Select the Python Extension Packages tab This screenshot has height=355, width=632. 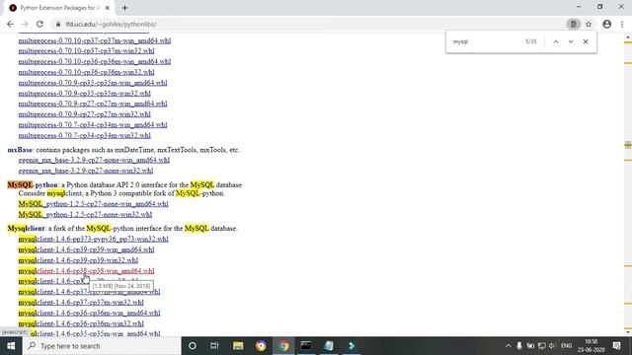59,8
